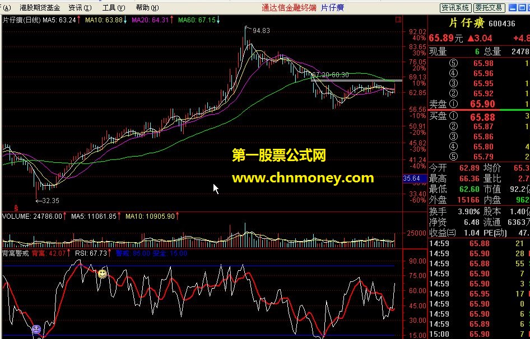The width and height of the screenshot is (530, 339).
Task: Click the 资讯系统 button
Action: 455,8
